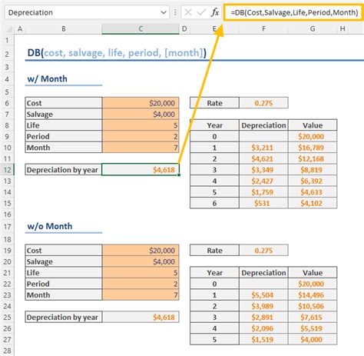Viewport: 364px width, 356px height.
Task: Open the Insert Function fx dialog
Action: click(x=215, y=12)
